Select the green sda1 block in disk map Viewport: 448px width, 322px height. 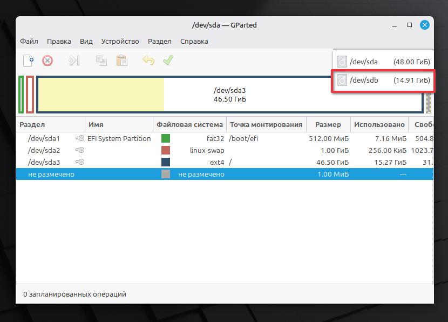click(x=21, y=95)
